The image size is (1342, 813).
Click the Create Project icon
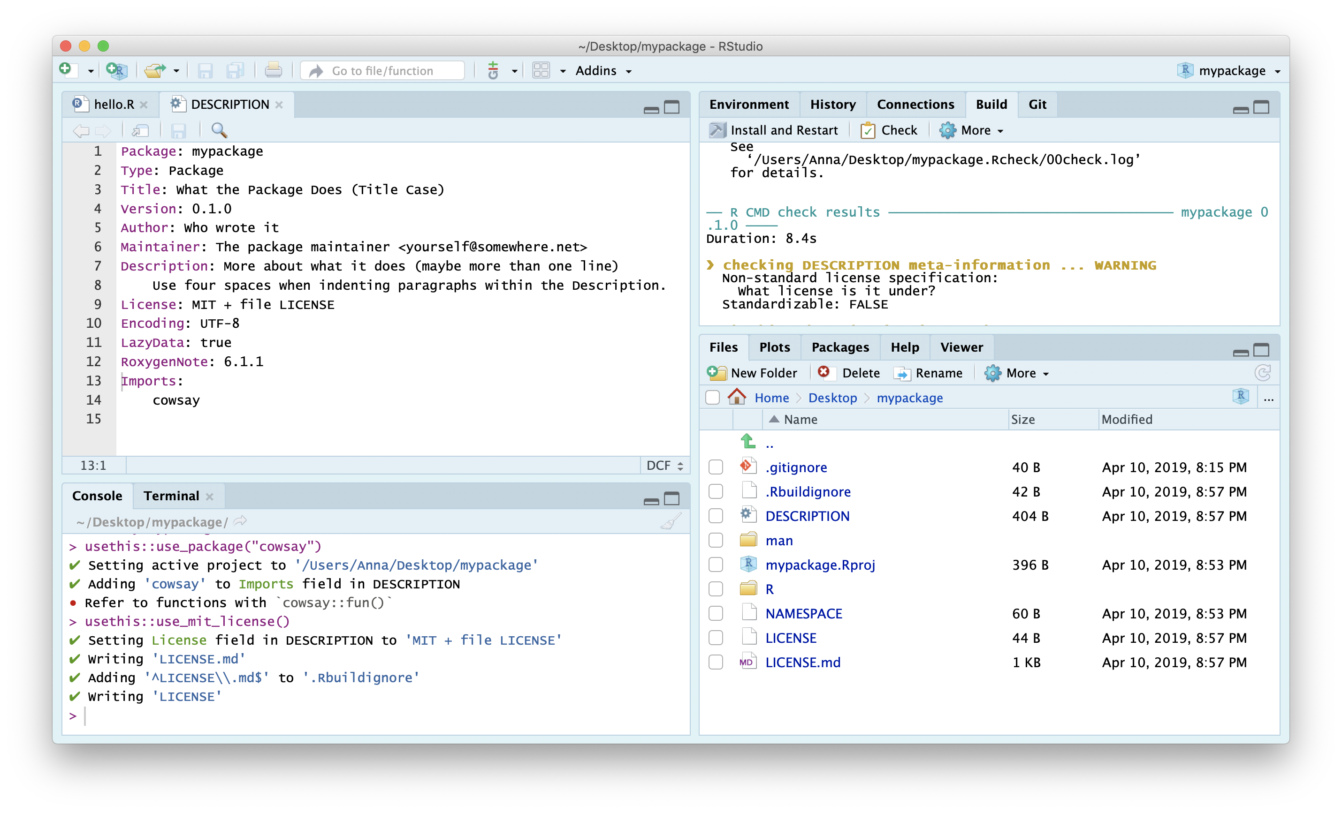116,70
